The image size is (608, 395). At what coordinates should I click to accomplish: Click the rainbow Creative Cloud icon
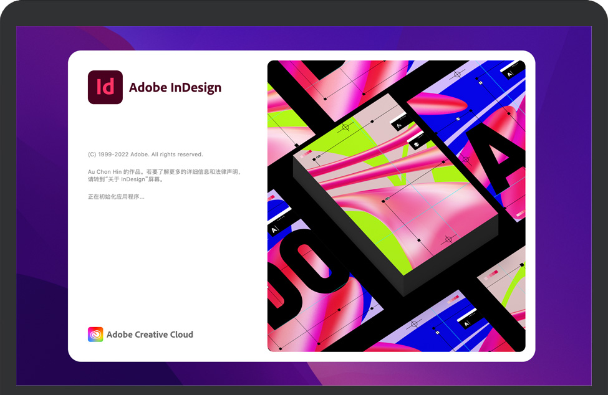(95, 335)
